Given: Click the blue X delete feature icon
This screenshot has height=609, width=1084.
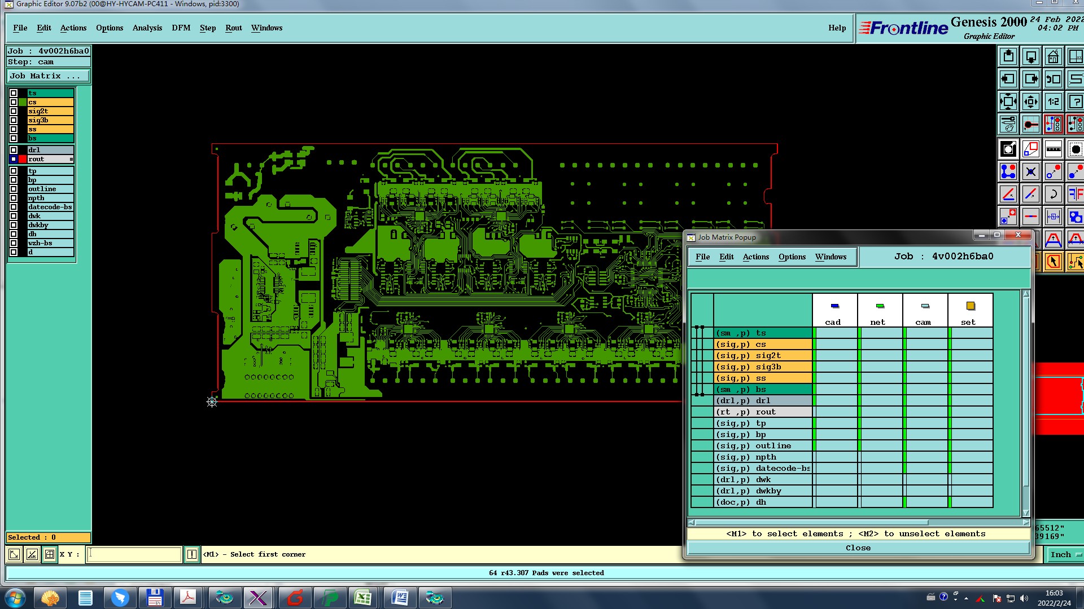Looking at the screenshot, I should (1030, 172).
